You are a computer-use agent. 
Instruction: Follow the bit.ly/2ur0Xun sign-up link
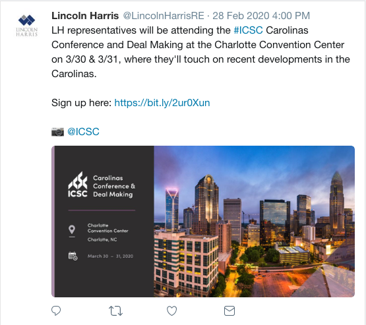tap(162, 103)
